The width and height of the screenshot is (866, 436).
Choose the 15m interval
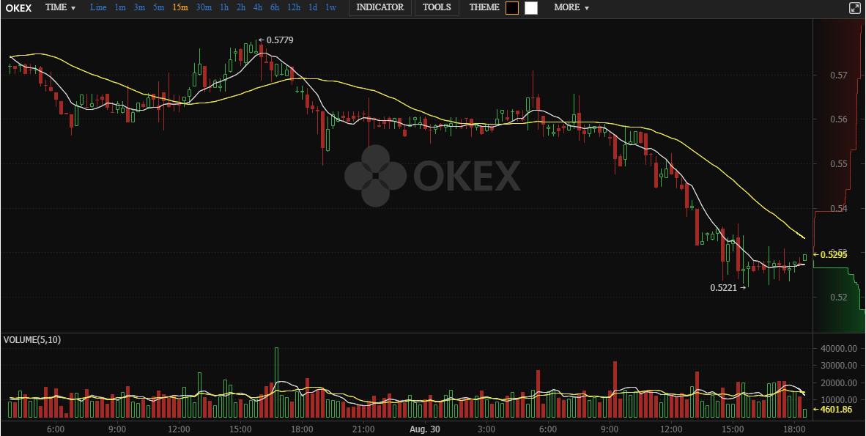(180, 8)
